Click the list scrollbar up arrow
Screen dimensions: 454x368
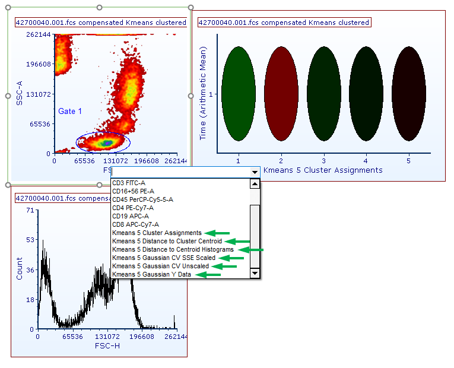255,184
